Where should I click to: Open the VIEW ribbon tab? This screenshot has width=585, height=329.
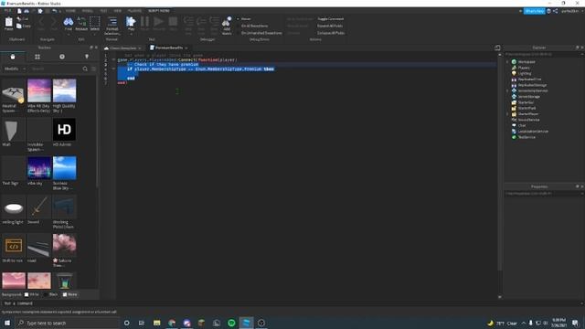118,11
